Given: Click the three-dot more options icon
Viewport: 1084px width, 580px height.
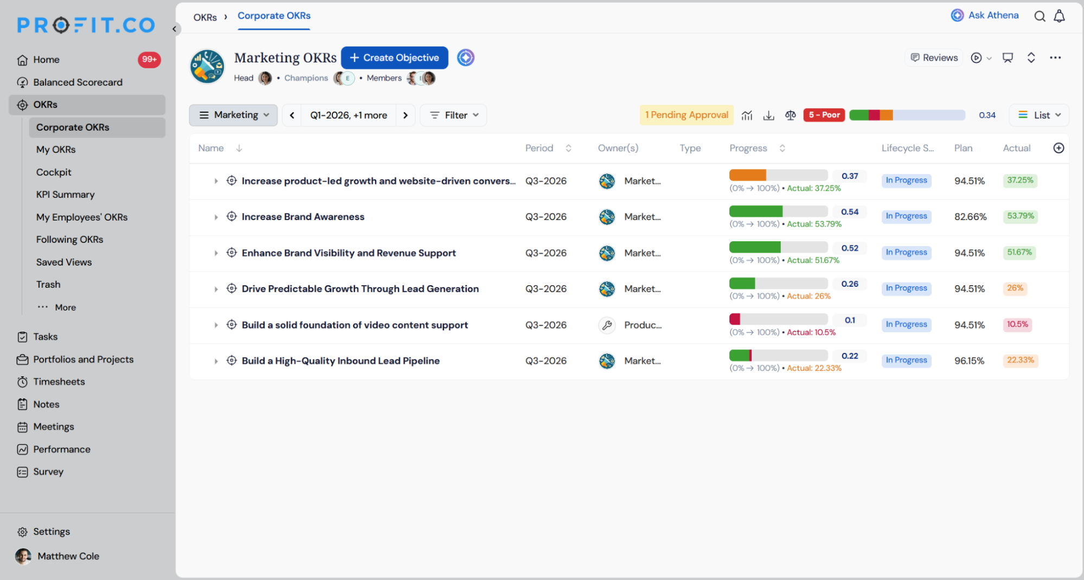Looking at the screenshot, I should coord(1055,57).
